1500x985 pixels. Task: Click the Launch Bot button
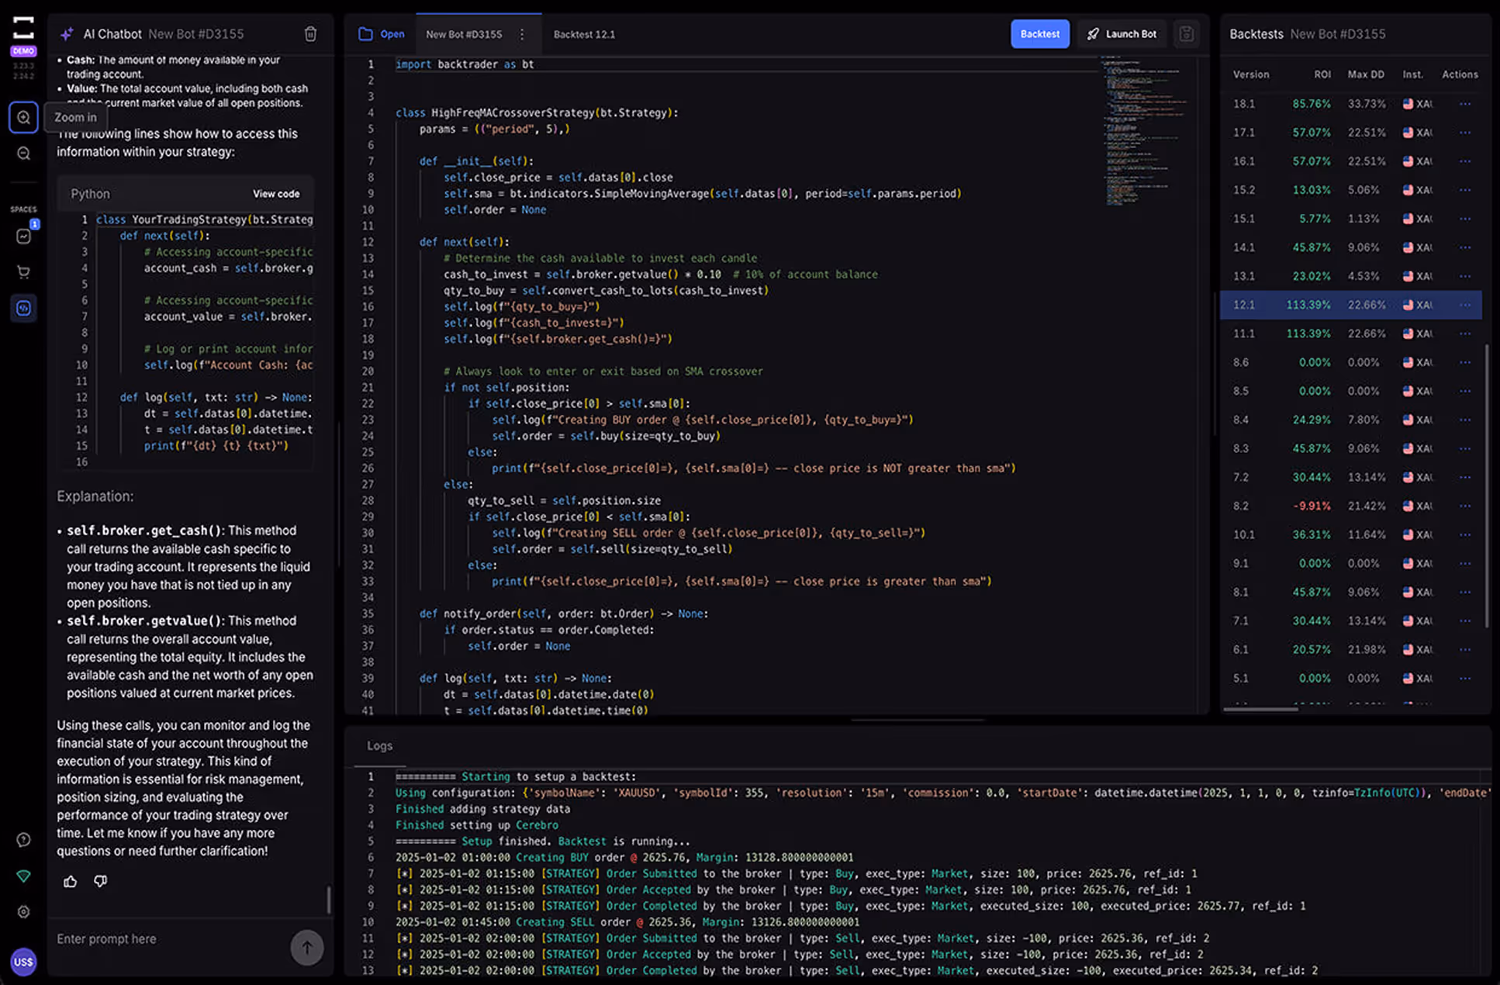[x=1122, y=34]
